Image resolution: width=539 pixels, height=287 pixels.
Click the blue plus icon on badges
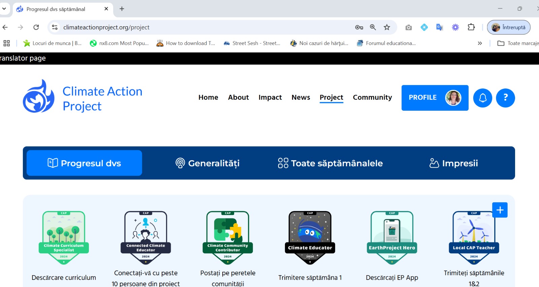[x=500, y=210]
